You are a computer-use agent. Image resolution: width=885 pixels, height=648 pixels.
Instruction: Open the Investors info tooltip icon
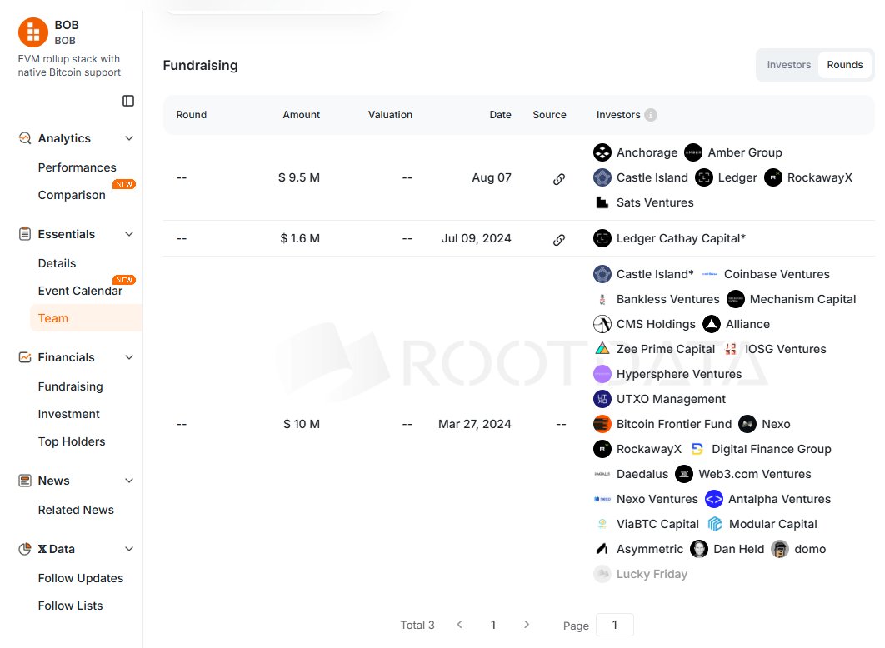click(651, 115)
